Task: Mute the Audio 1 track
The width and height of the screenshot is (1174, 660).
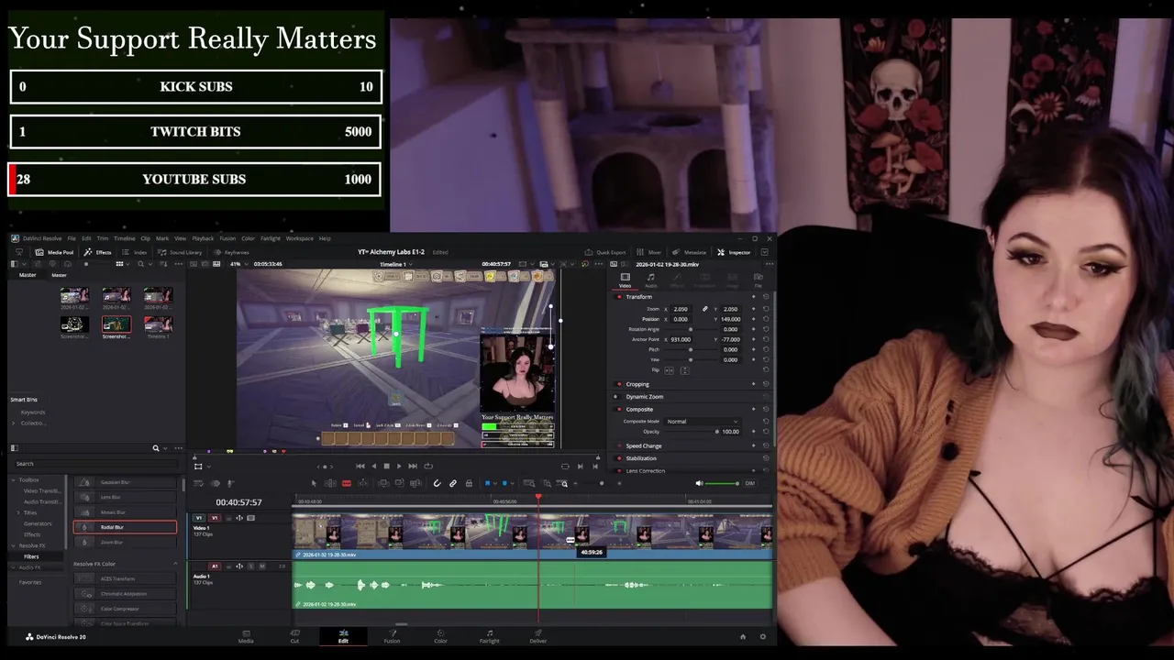Action: point(262,566)
